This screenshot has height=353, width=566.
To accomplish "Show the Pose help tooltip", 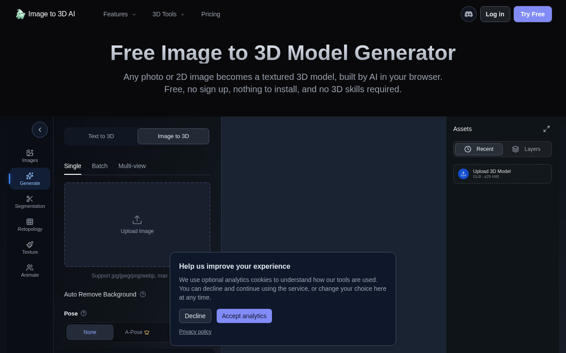I will tap(84, 313).
